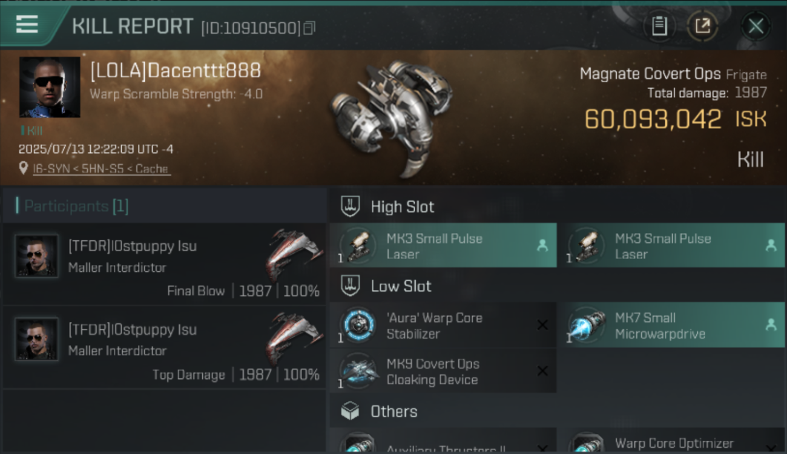787x454 pixels.
Task: View Dacenttt888 pilot portrait
Action: click(x=50, y=87)
